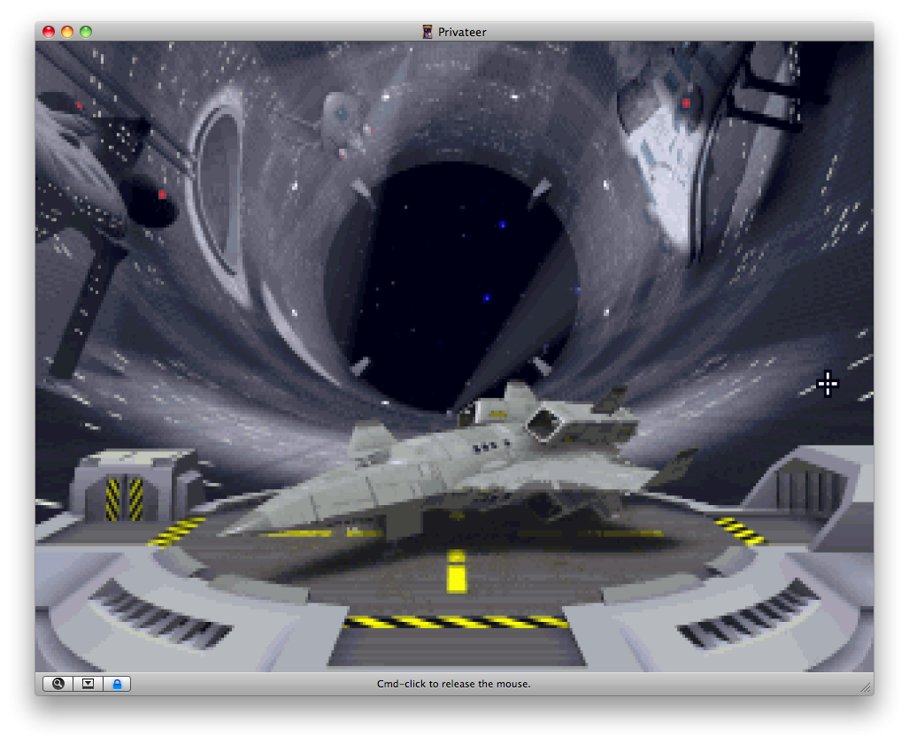Image resolution: width=909 pixels, height=744 pixels.
Task: Click the left floor vent grille
Action: pos(159,612)
